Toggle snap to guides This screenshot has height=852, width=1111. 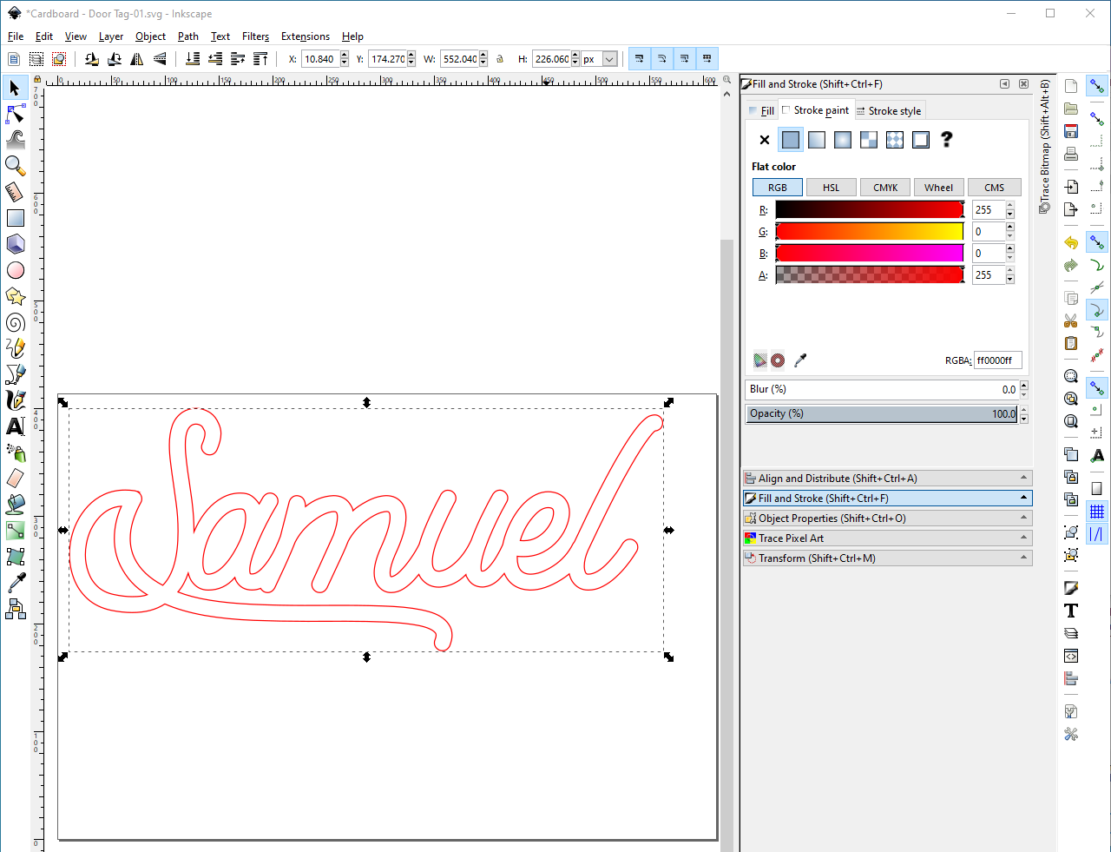point(1097,534)
